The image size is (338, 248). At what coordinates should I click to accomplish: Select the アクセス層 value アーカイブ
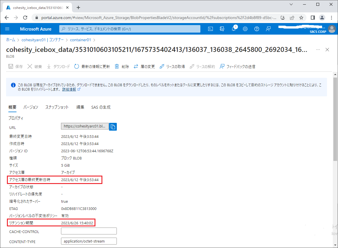[x=68, y=172]
